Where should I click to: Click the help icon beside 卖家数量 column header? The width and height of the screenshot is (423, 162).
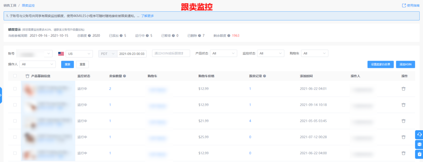(x=125, y=76)
